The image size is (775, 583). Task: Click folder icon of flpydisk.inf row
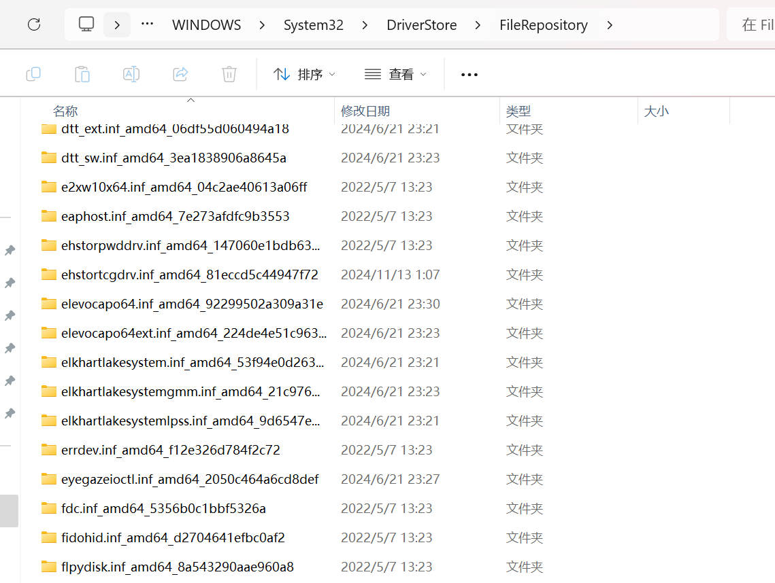click(48, 566)
